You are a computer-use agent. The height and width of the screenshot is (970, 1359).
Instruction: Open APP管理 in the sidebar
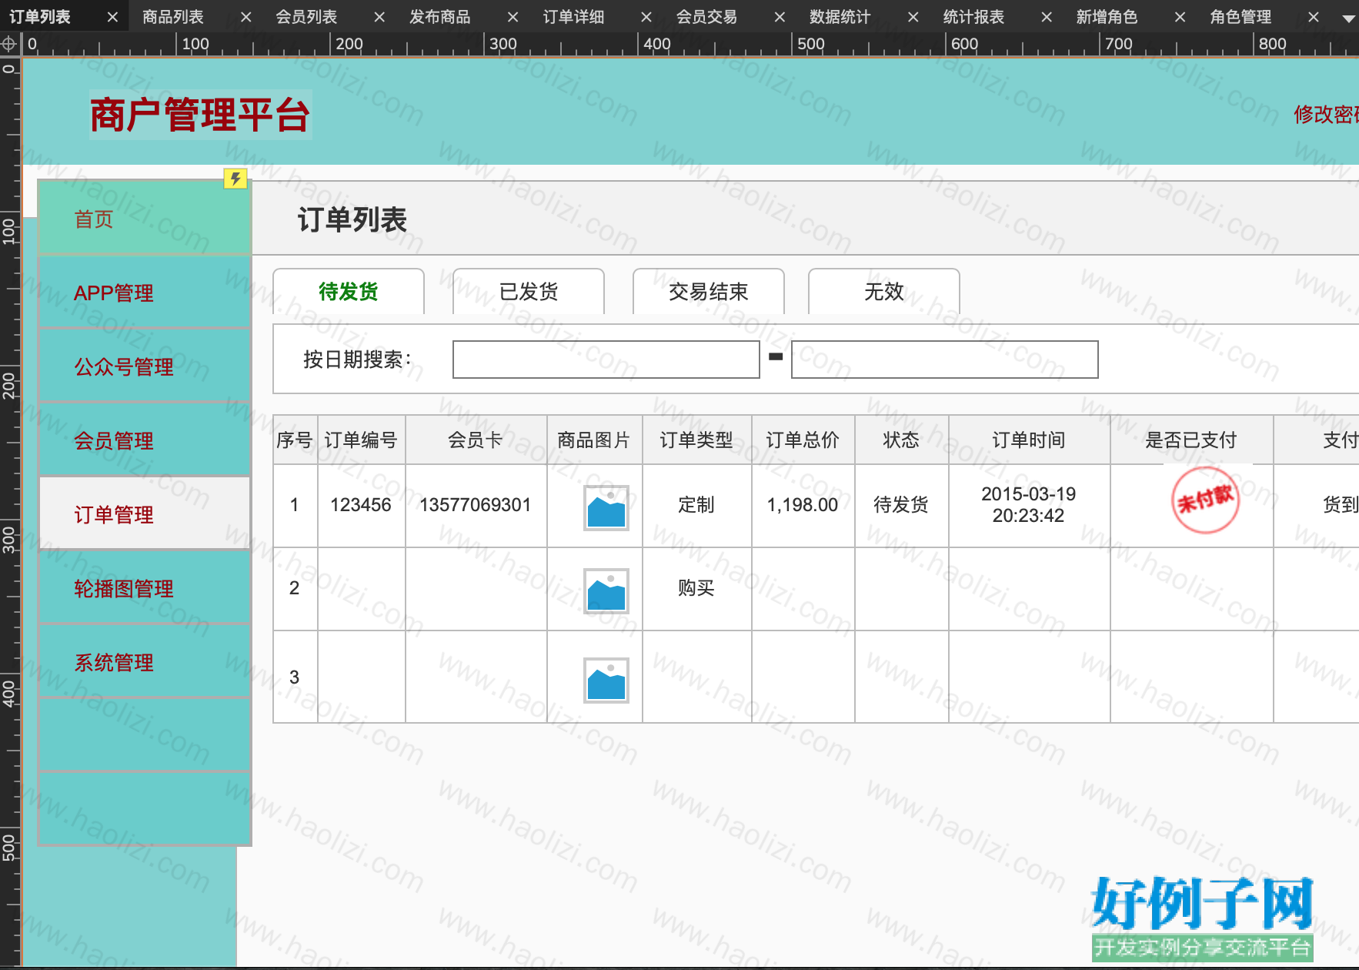145,293
